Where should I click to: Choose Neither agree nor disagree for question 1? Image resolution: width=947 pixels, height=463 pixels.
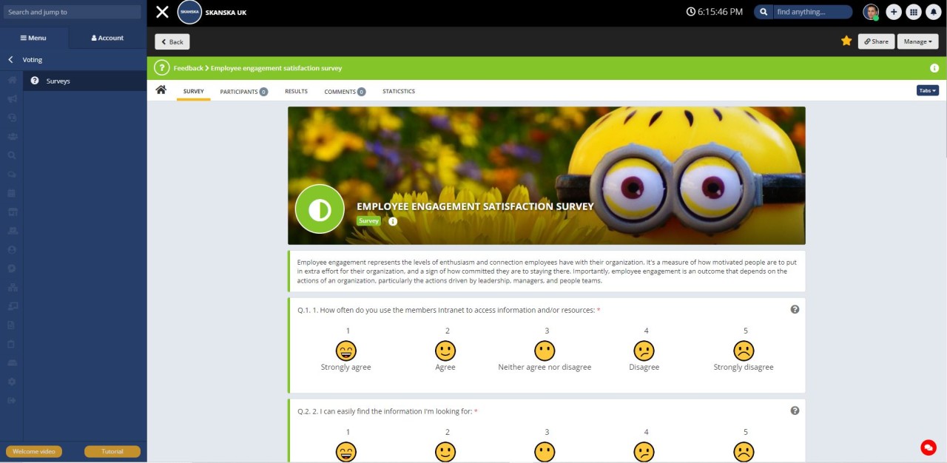click(545, 351)
